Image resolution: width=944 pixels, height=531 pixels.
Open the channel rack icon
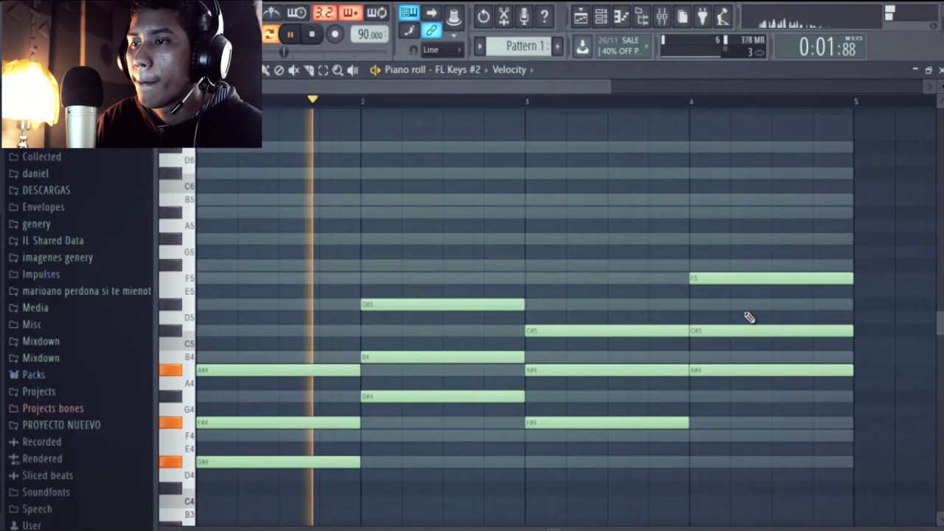coord(601,15)
